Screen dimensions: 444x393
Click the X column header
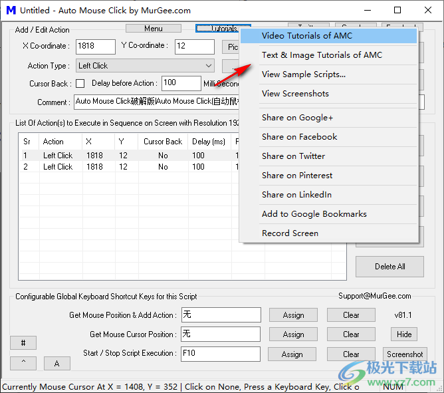click(98, 142)
